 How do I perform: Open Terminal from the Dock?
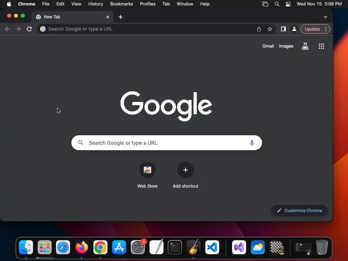point(175,247)
